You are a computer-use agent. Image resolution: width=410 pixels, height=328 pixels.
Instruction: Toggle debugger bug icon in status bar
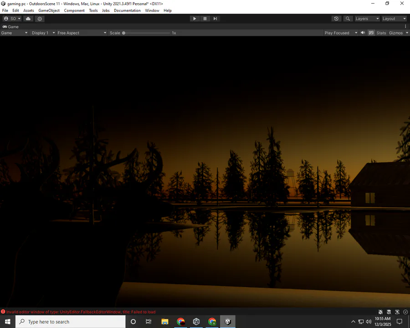click(380, 312)
